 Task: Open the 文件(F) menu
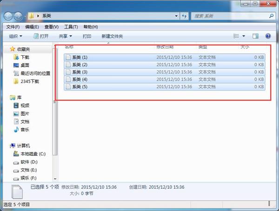(x=13, y=26)
